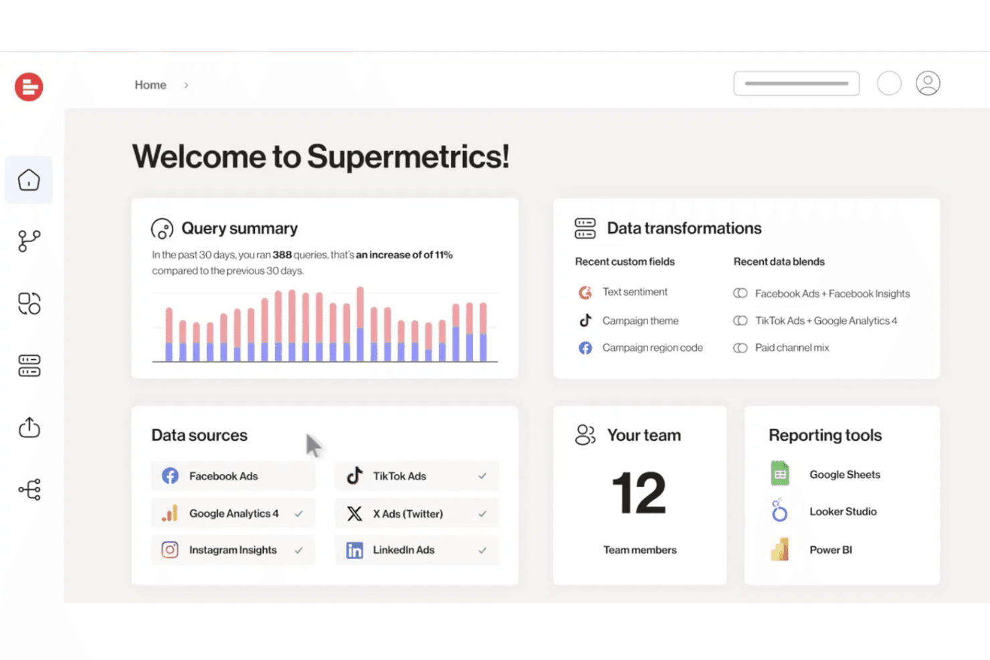This screenshot has height=660, width=990.
Task: Open the flow hierarchy icon in sidebar
Action: click(29, 489)
